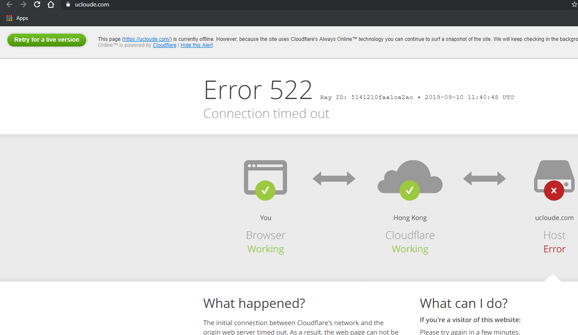The image size is (578, 335).
Task: Click the What happened? heading
Action: [x=254, y=304]
